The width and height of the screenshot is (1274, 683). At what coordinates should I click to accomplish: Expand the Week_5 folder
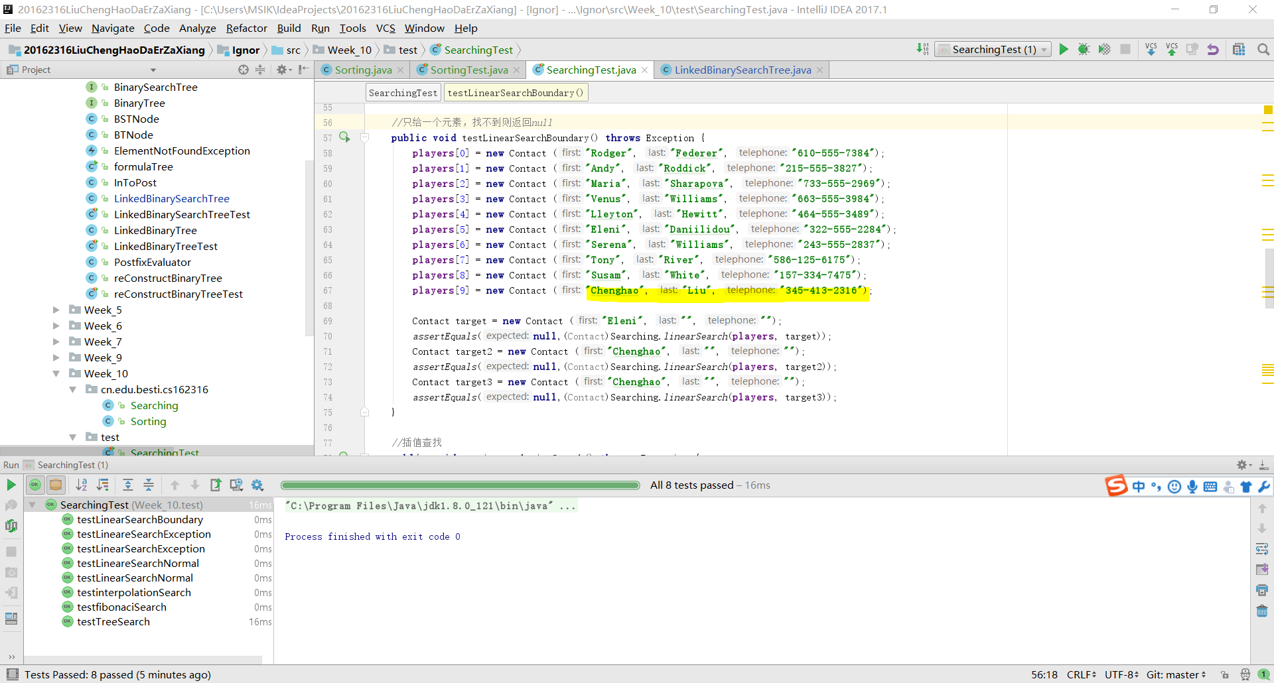(x=56, y=310)
